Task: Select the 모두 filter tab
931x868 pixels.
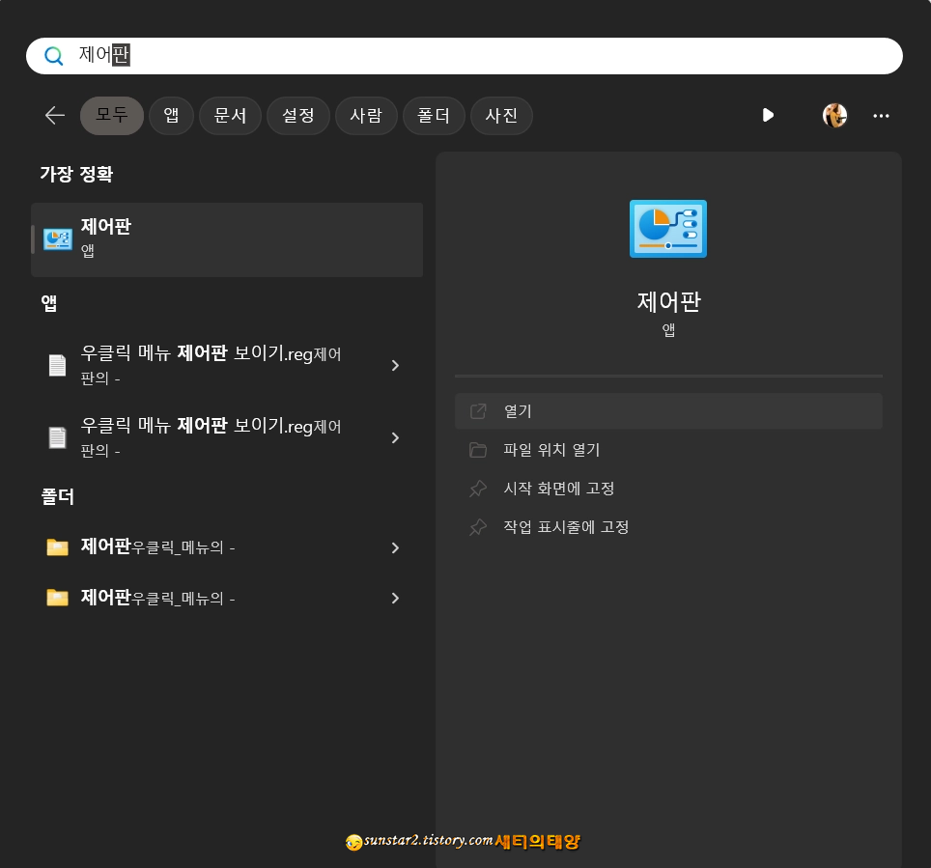Action: click(x=112, y=115)
